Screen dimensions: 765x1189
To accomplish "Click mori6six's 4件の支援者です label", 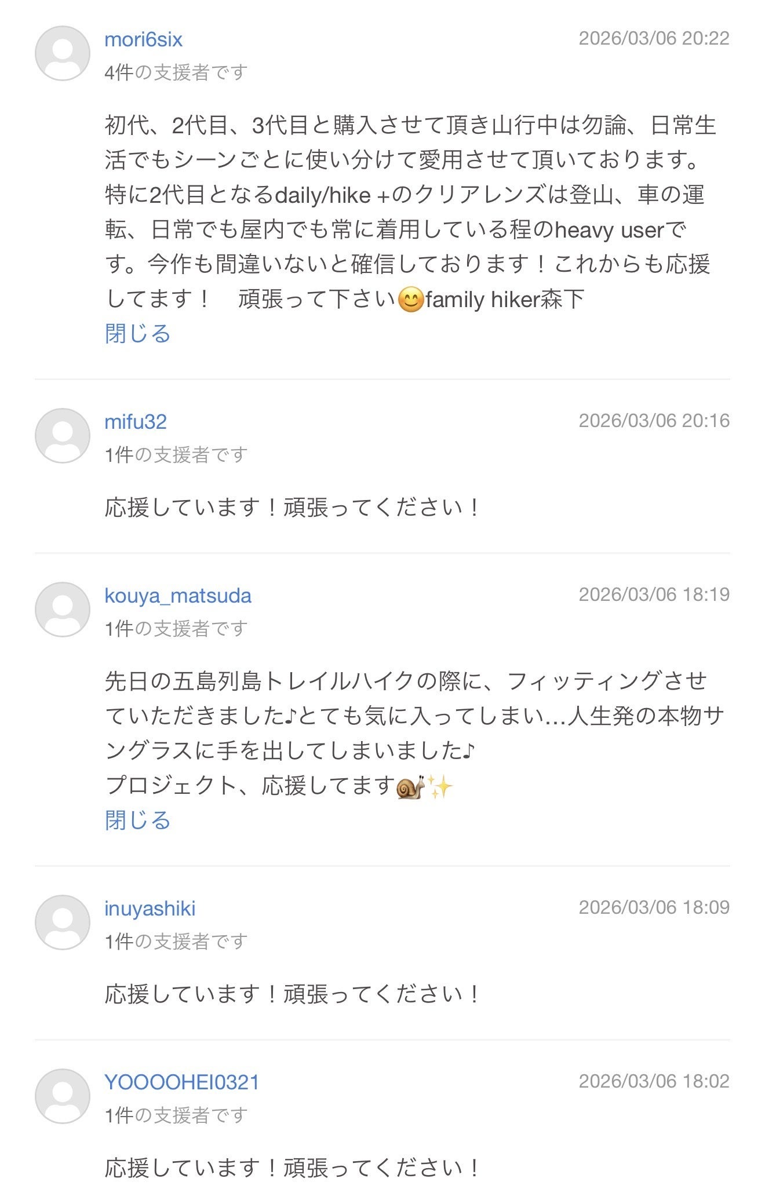I will [x=176, y=72].
